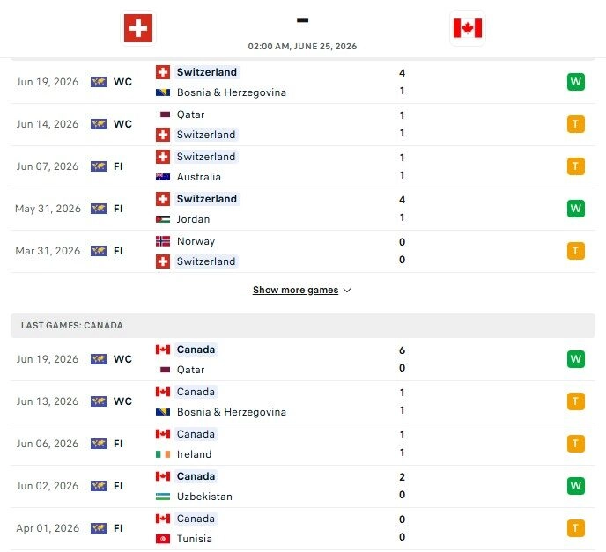Click the W result badge for Canada vs Qatar
Image resolution: width=606 pixels, height=552 pixels.
(x=575, y=359)
